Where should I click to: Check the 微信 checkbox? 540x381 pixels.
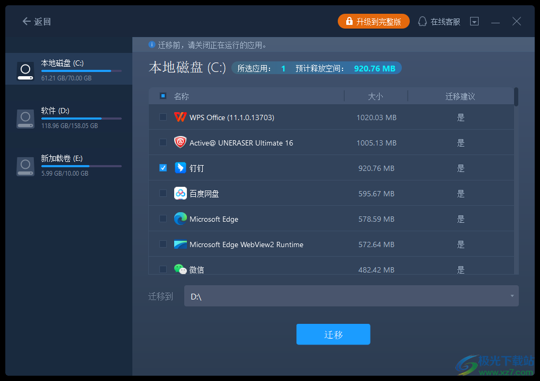click(163, 269)
